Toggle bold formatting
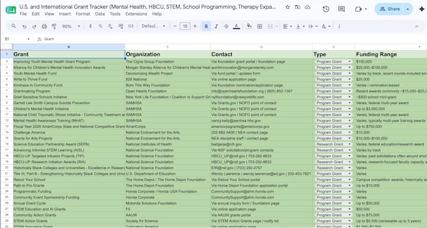This screenshot has width=427, height=228. click(206, 26)
